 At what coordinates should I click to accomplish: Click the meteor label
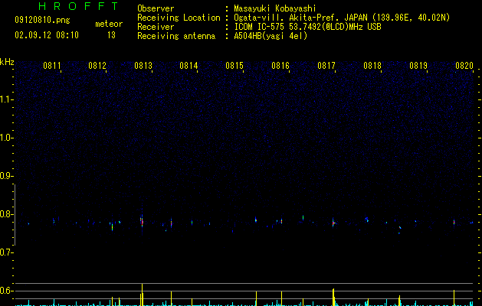coord(109,24)
